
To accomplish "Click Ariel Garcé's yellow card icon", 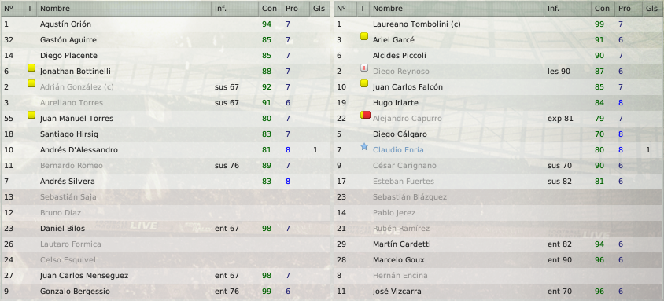I will [x=364, y=36].
